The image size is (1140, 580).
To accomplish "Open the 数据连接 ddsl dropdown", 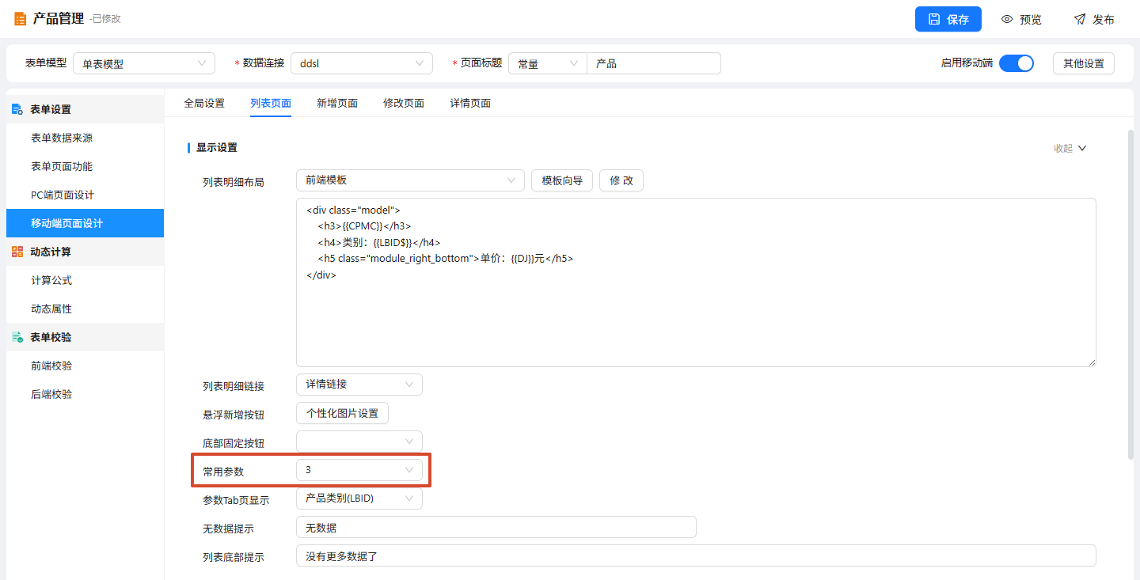I will point(362,63).
